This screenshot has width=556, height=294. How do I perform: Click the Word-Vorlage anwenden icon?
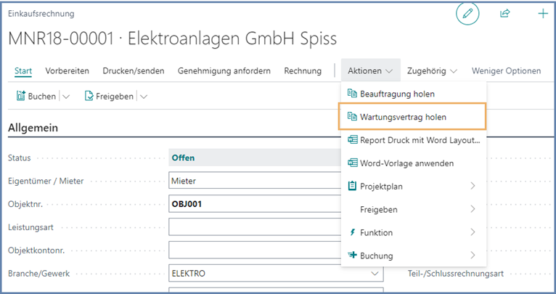(x=352, y=163)
